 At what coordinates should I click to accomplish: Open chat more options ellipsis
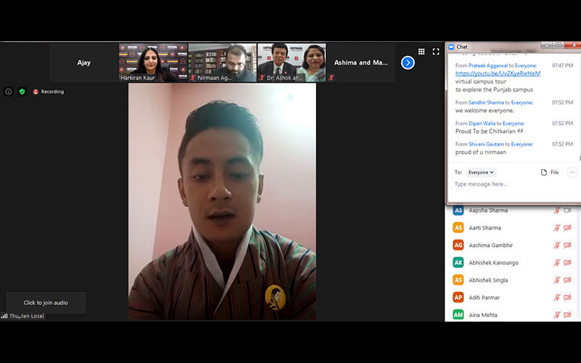pyautogui.click(x=572, y=172)
